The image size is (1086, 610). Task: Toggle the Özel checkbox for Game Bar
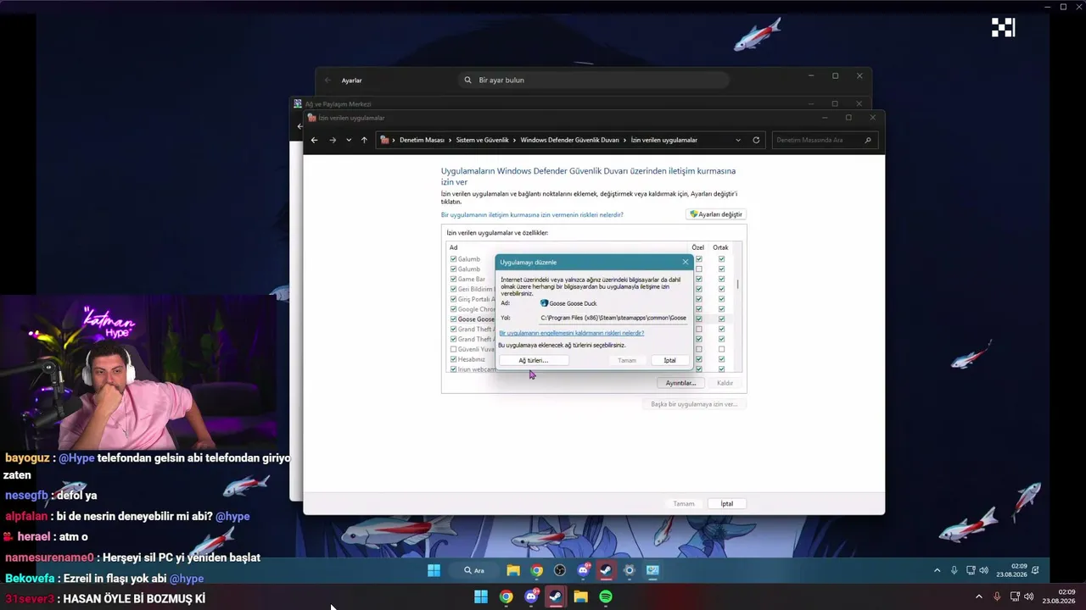coord(698,279)
